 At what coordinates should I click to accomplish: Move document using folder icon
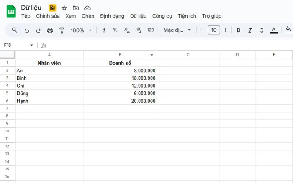(x=76, y=8)
